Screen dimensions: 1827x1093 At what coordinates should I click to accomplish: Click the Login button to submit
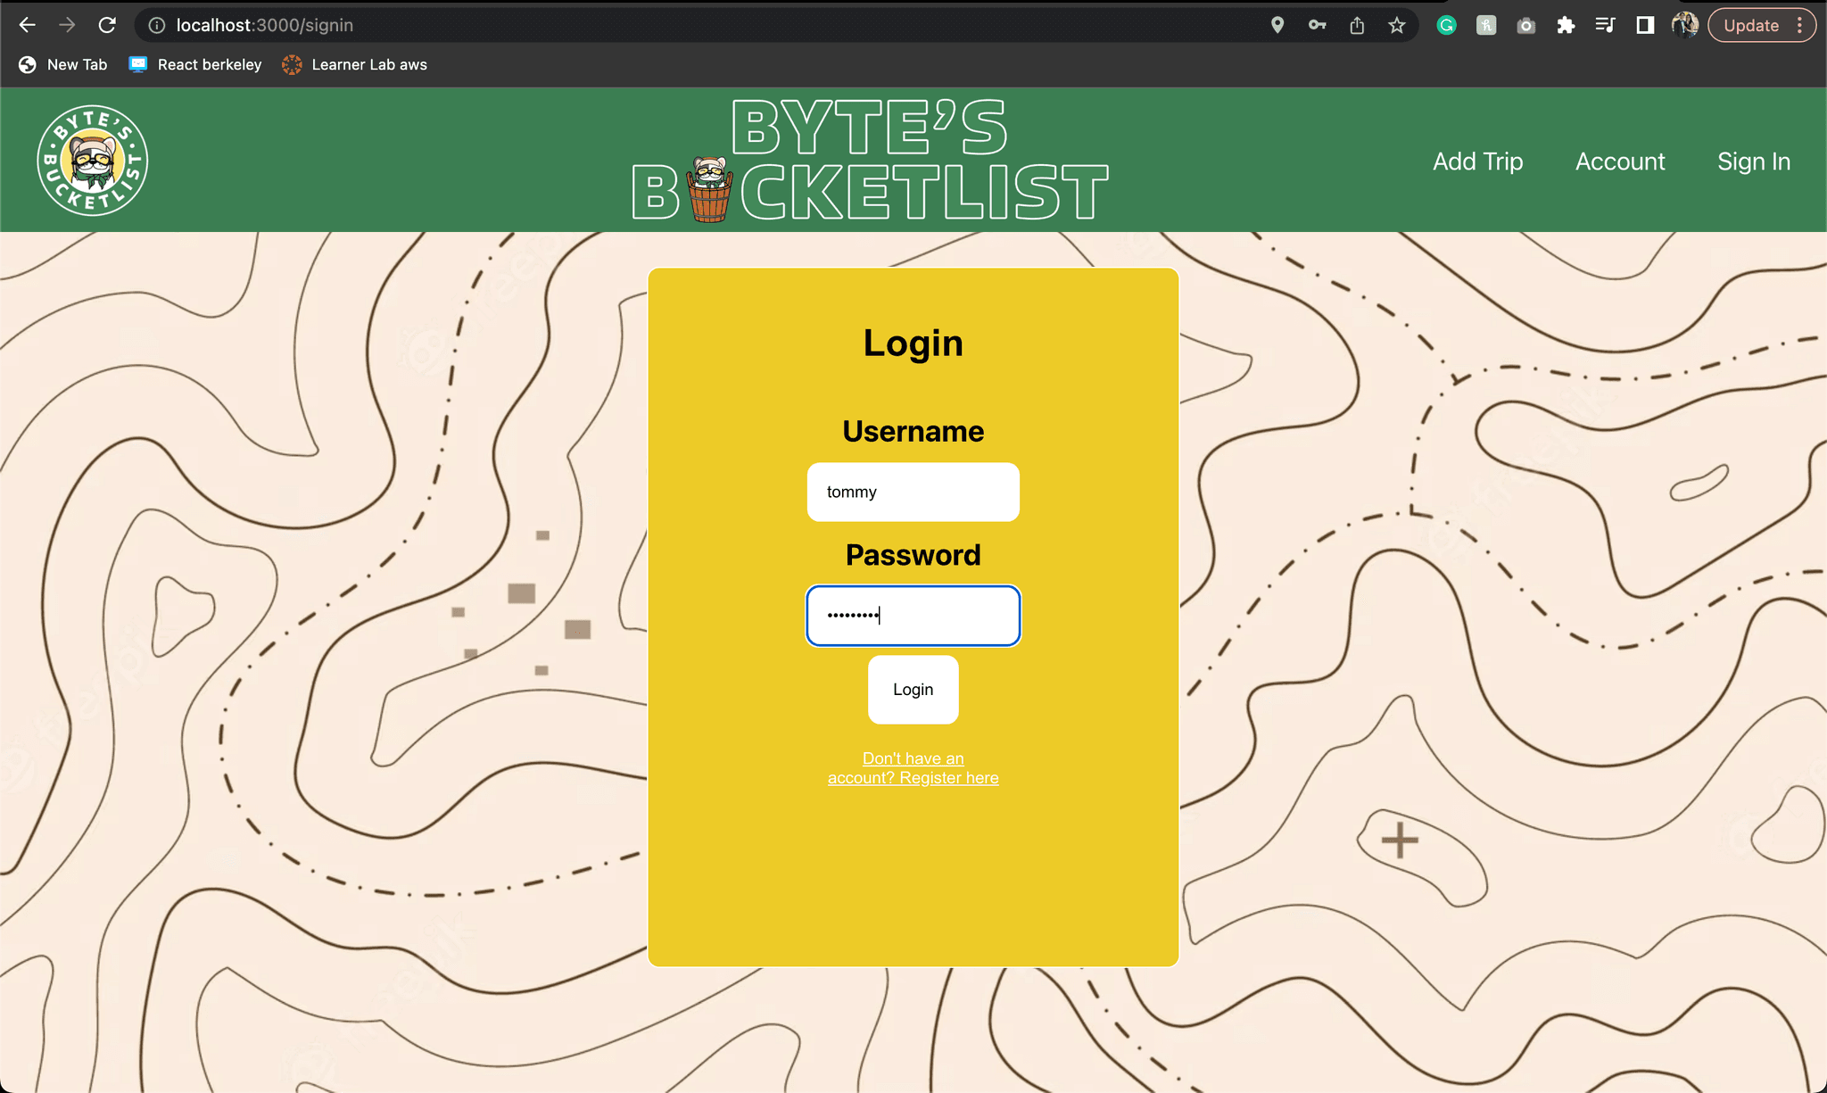[913, 690]
